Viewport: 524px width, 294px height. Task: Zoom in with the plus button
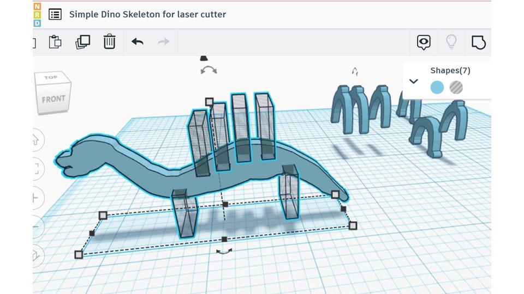tap(36, 198)
